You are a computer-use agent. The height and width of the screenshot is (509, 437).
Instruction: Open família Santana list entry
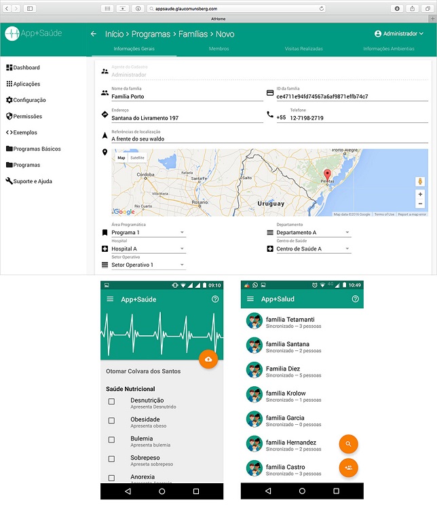point(302,346)
